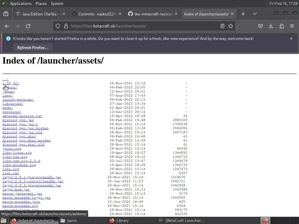Open the extensions puzzle icon

[281, 26]
